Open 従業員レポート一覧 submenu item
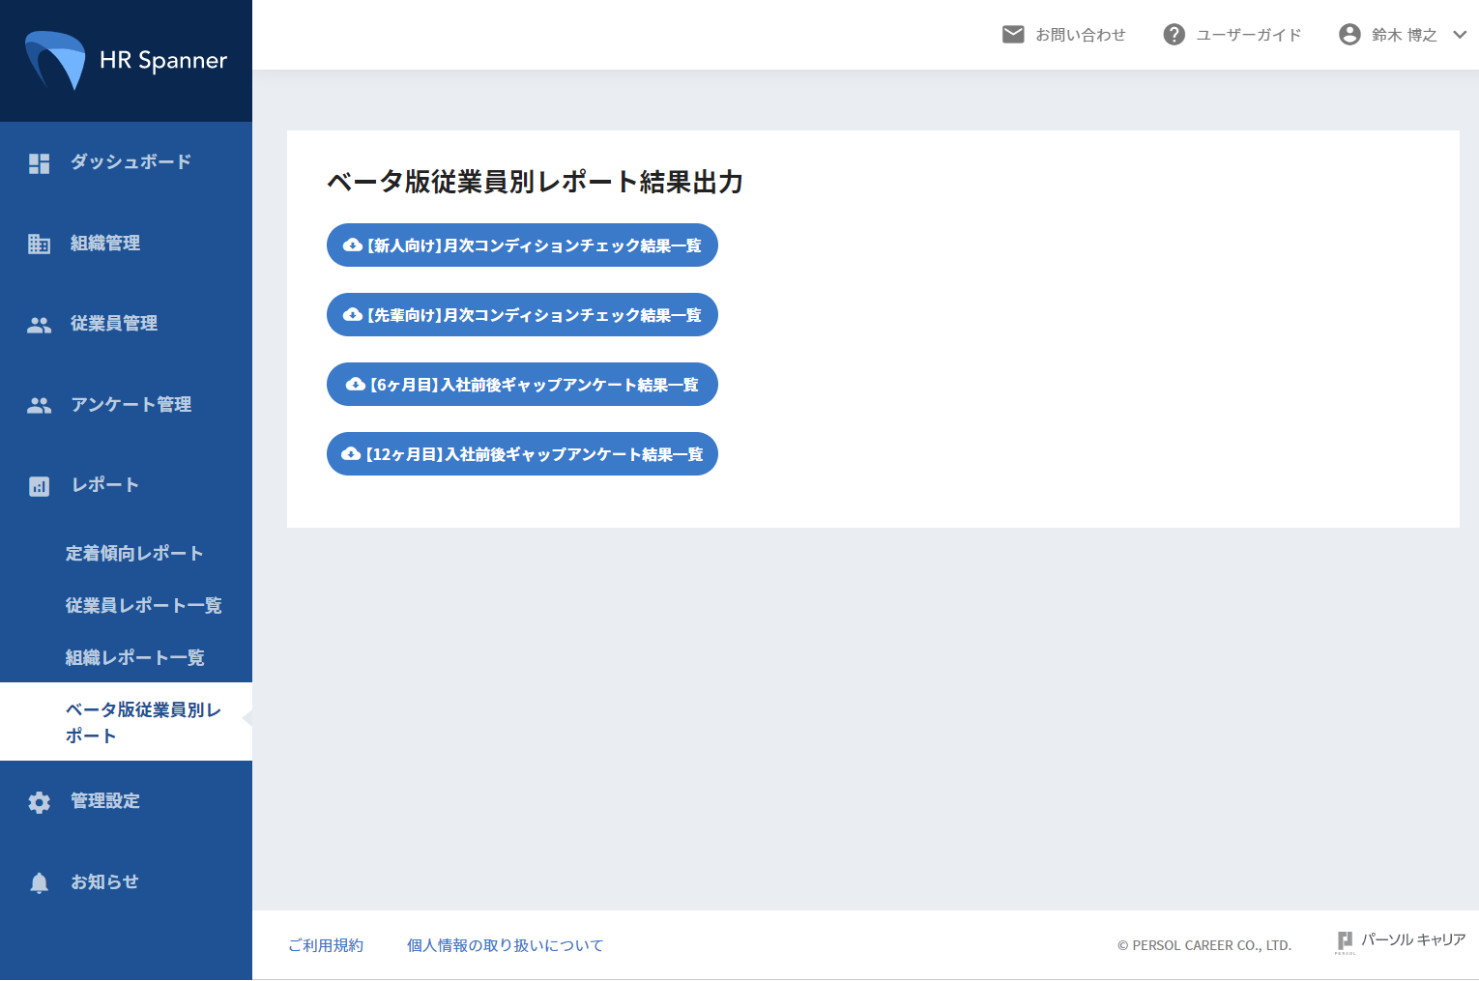 (143, 606)
